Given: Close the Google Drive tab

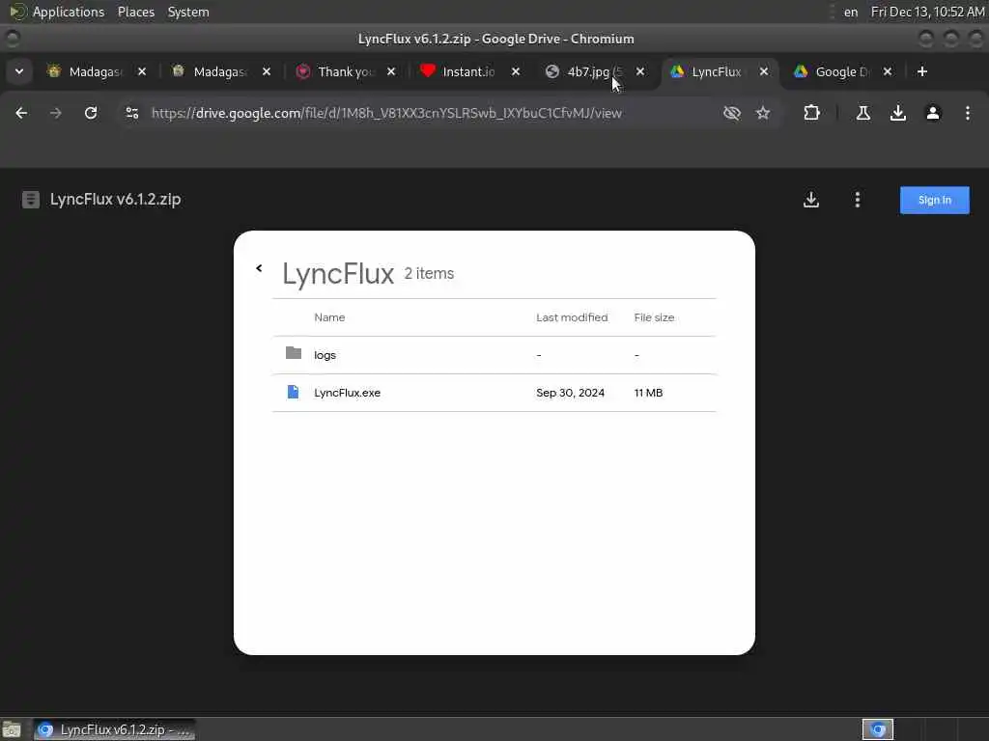Looking at the screenshot, I should (x=888, y=71).
